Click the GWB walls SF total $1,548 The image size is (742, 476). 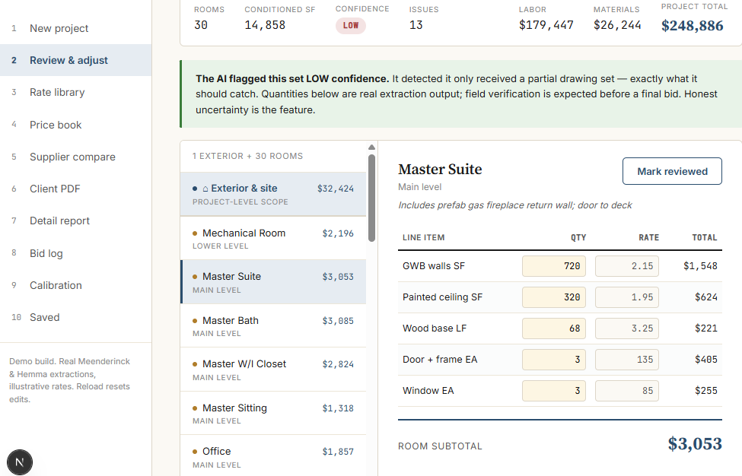pyautogui.click(x=700, y=266)
